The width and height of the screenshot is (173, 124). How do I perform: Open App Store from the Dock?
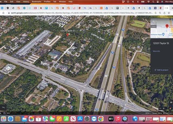pos(80,119)
